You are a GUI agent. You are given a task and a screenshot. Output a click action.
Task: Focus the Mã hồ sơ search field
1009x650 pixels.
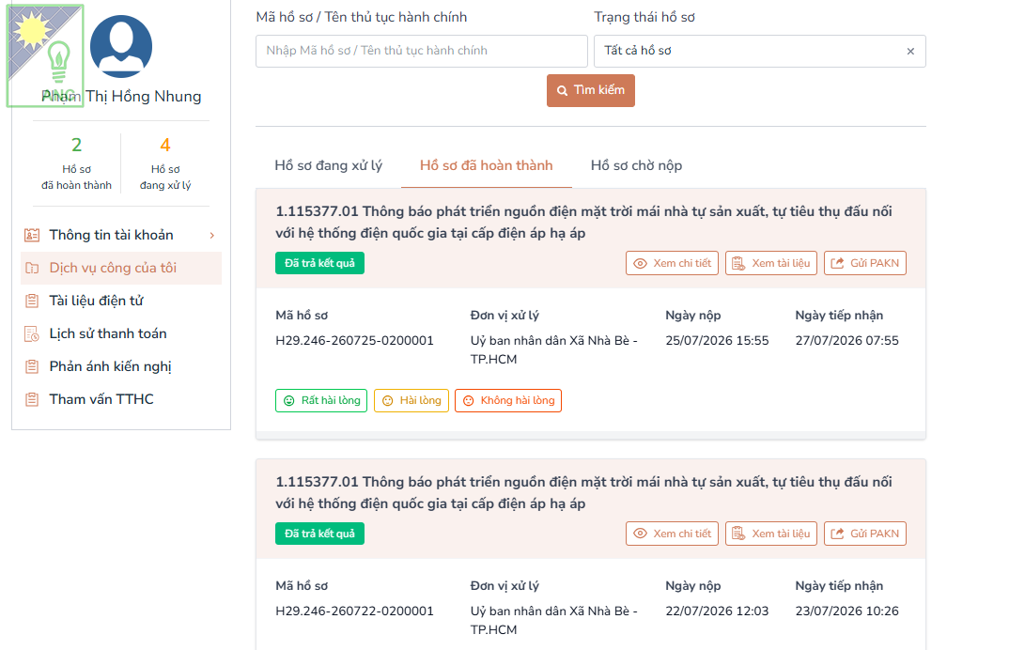click(422, 51)
